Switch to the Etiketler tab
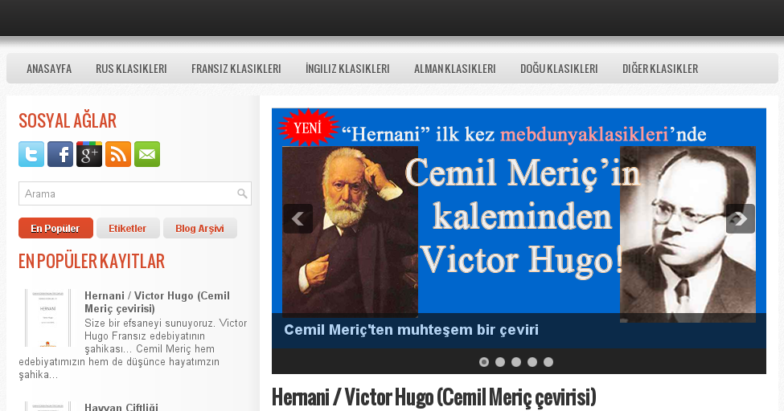This screenshot has width=784, height=411. click(128, 228)
